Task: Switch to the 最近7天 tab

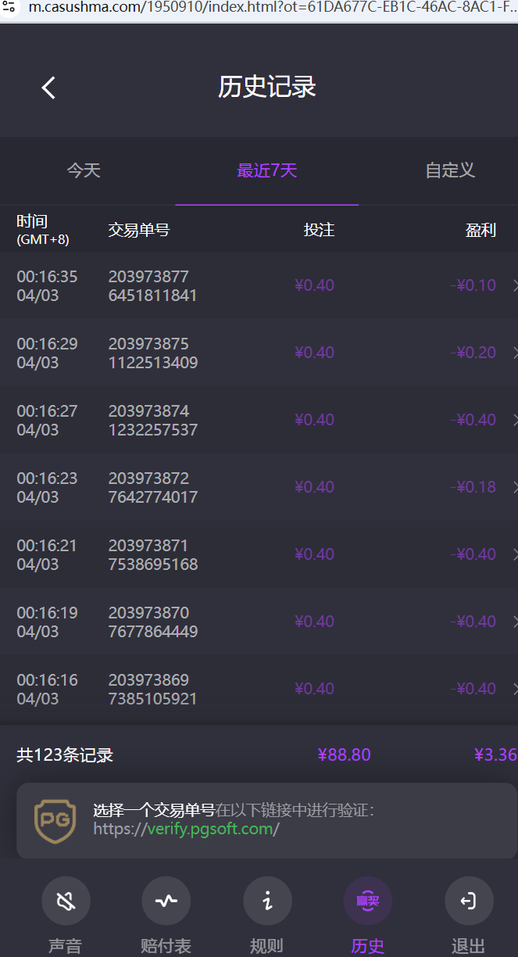Action: 267,170
